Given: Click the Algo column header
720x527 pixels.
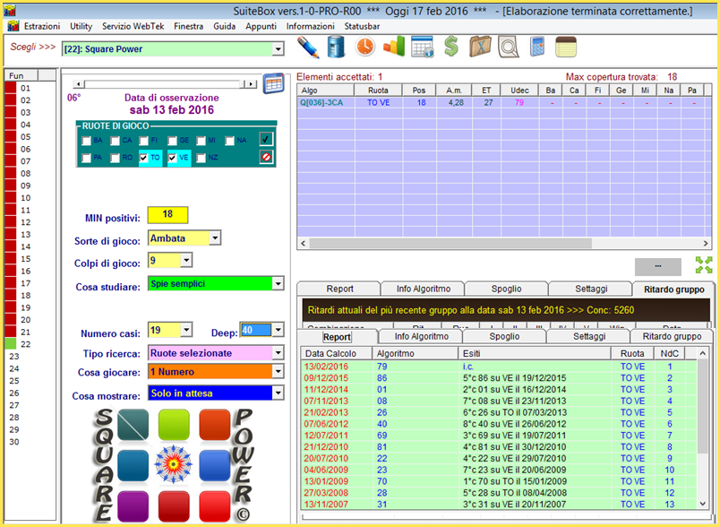Looking at the screenshot, I should click(x=325, y=91).
